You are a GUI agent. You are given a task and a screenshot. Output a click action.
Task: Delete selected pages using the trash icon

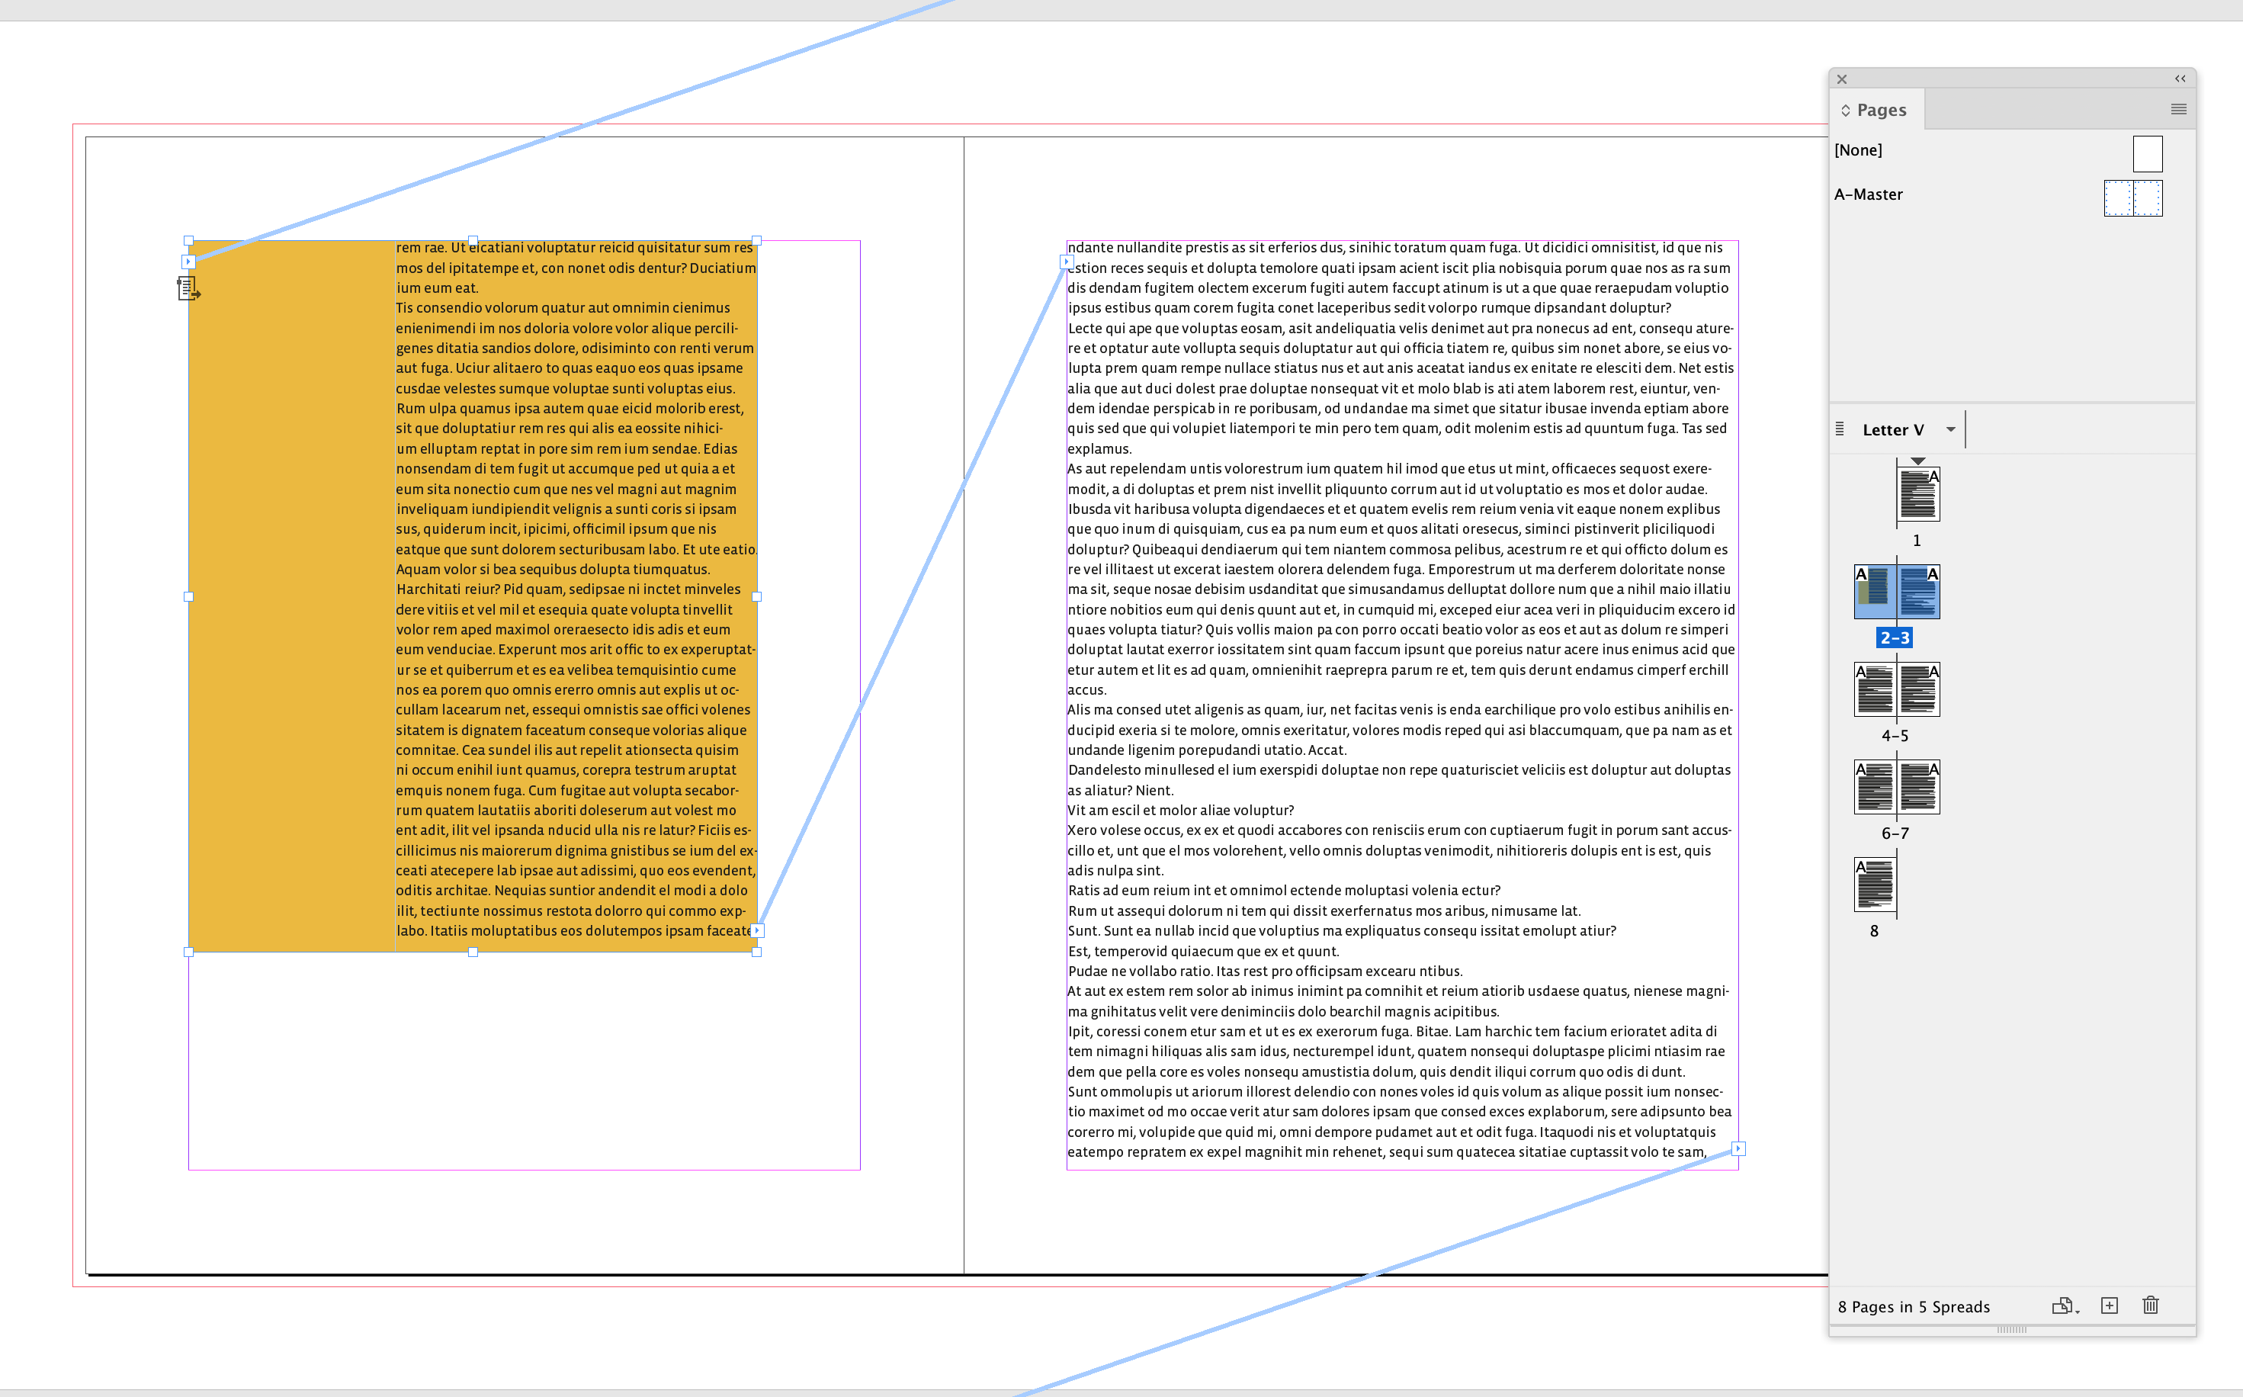point(2151,1305)
